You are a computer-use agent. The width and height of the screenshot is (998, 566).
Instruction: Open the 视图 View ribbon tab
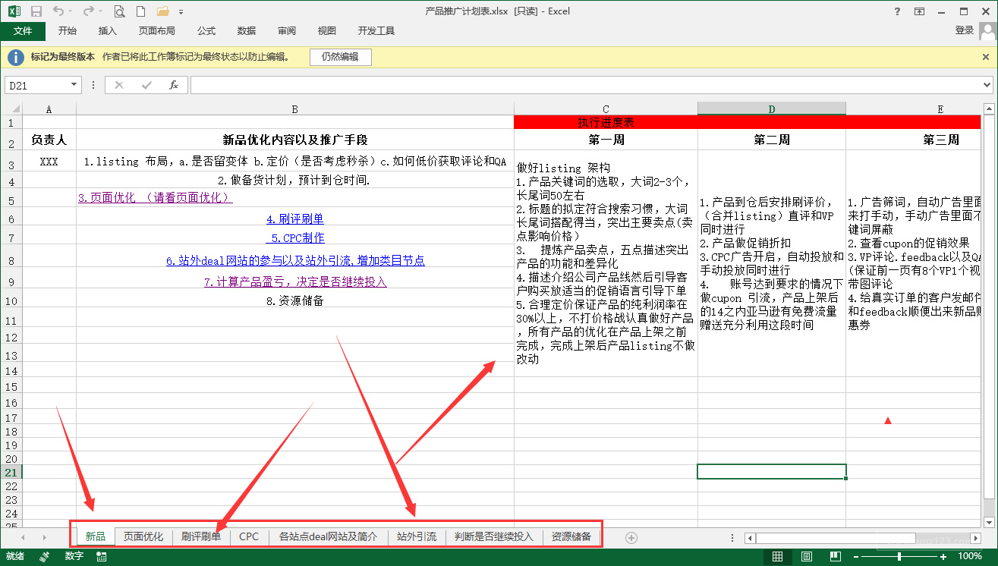coord(327,31)
